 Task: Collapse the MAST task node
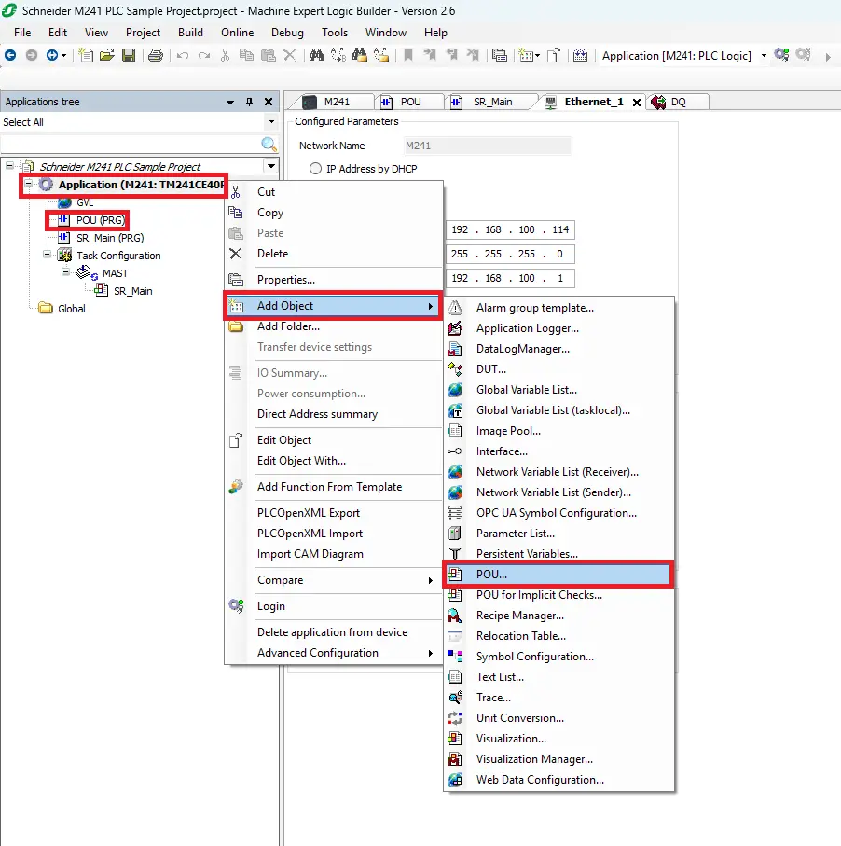[x=65, y=272]
